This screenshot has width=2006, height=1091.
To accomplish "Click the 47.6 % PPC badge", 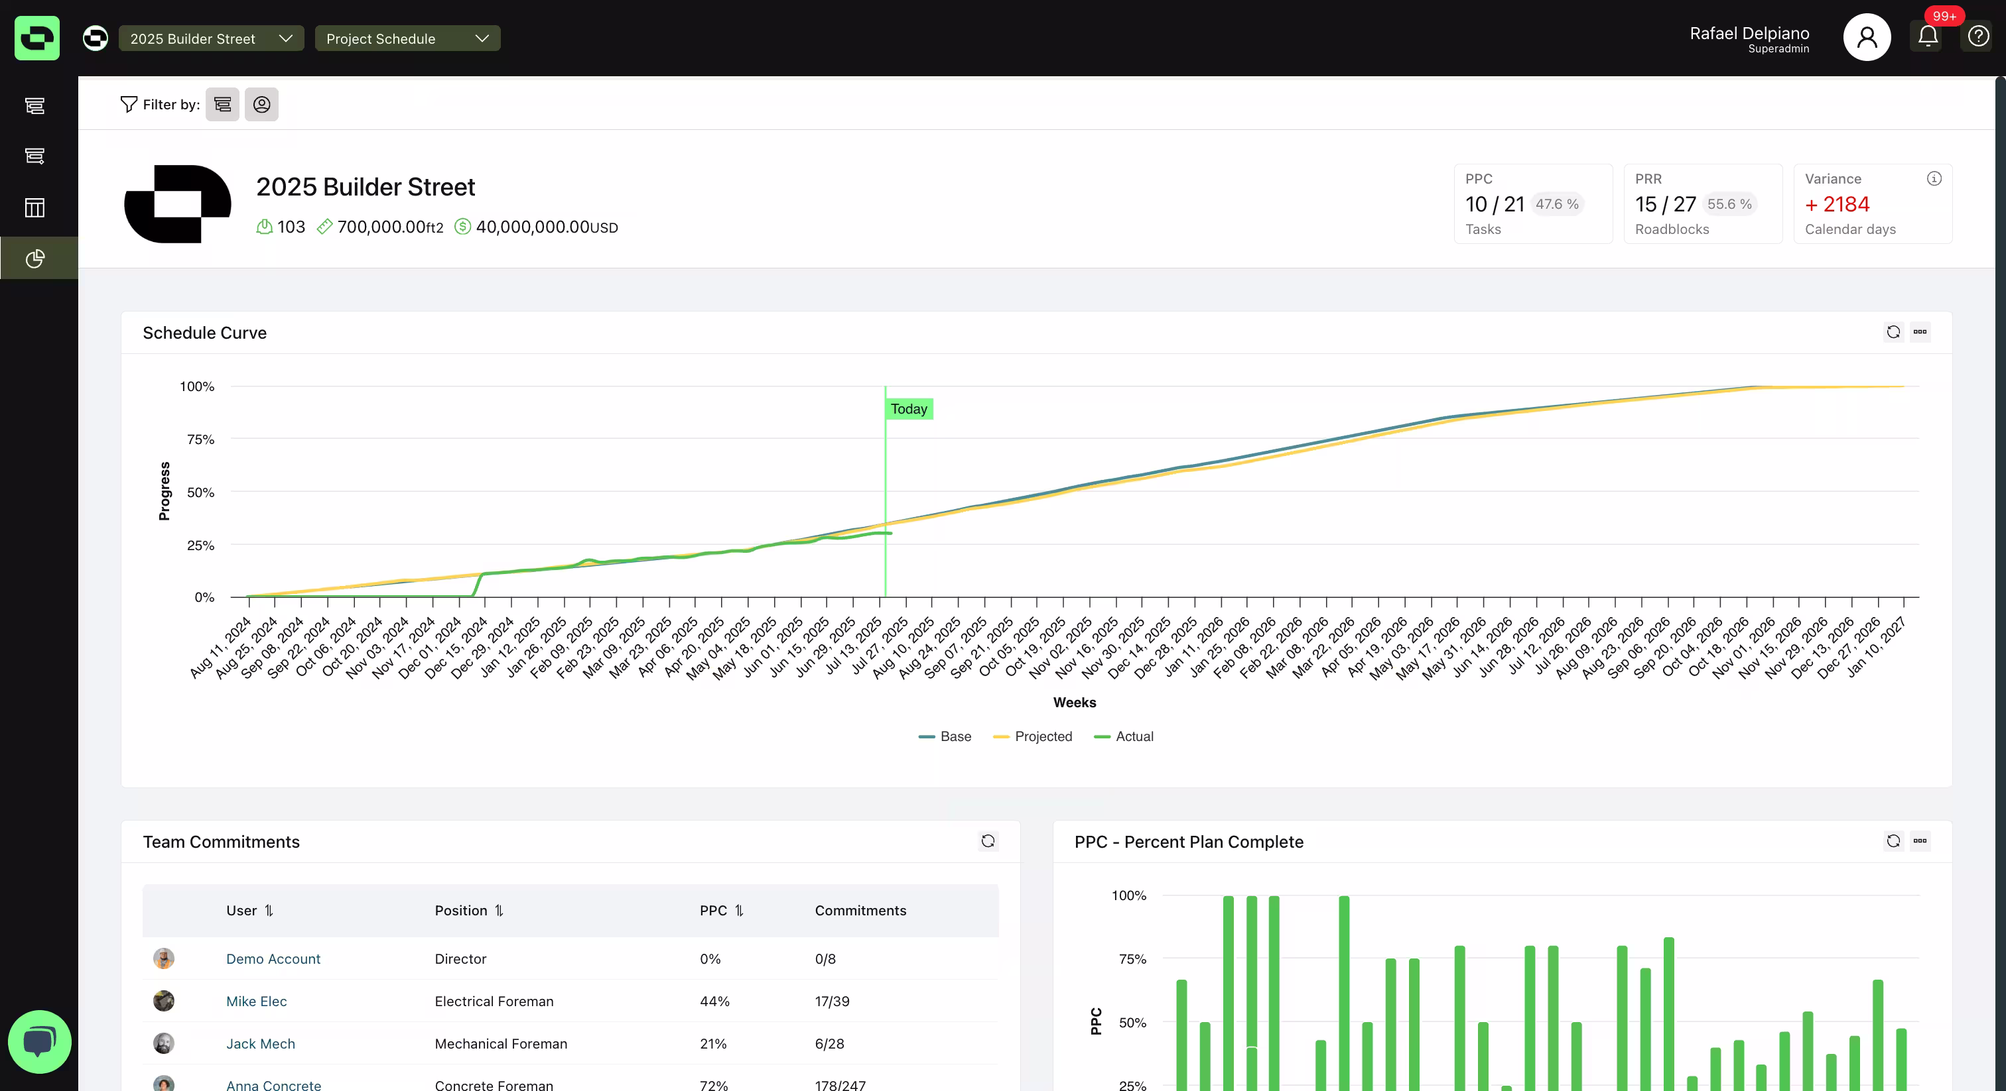I will (x=1557, y=204).
